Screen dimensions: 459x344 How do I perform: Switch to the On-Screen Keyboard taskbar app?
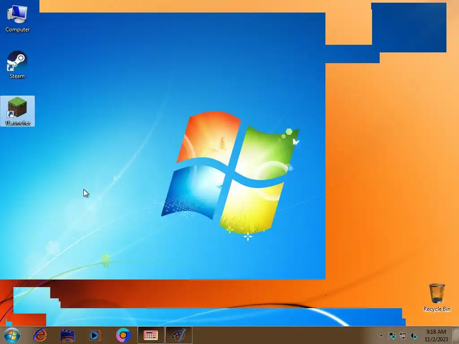[151, 335]
